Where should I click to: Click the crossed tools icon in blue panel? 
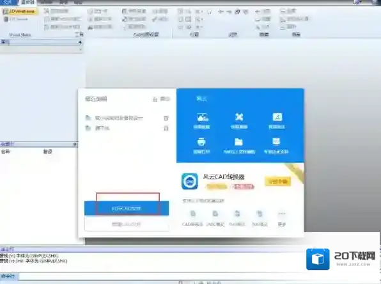tap(239, 117)
